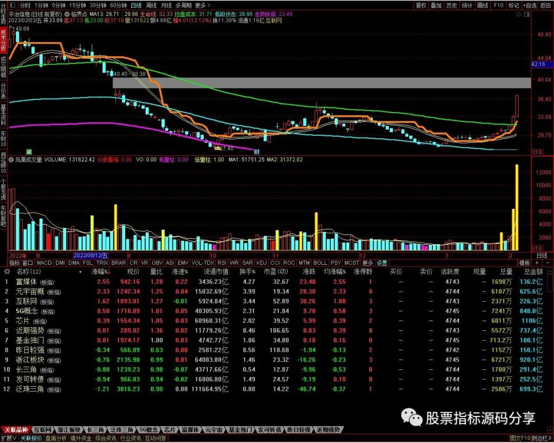
Task: Open the 盘面分析 bottom tab
Action: click(56, 438)
